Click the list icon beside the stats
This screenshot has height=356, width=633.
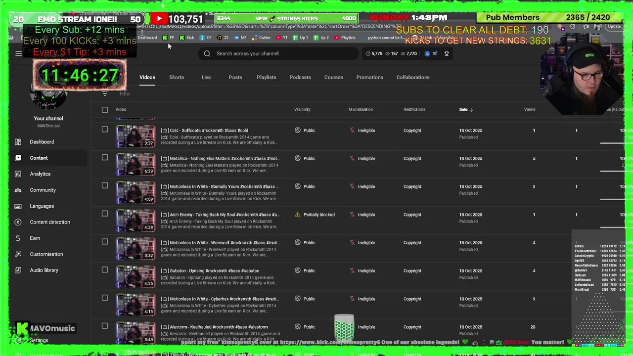click(435, 53)
